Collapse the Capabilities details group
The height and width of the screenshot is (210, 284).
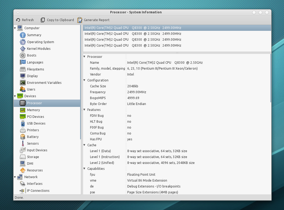tap(84, 168)
